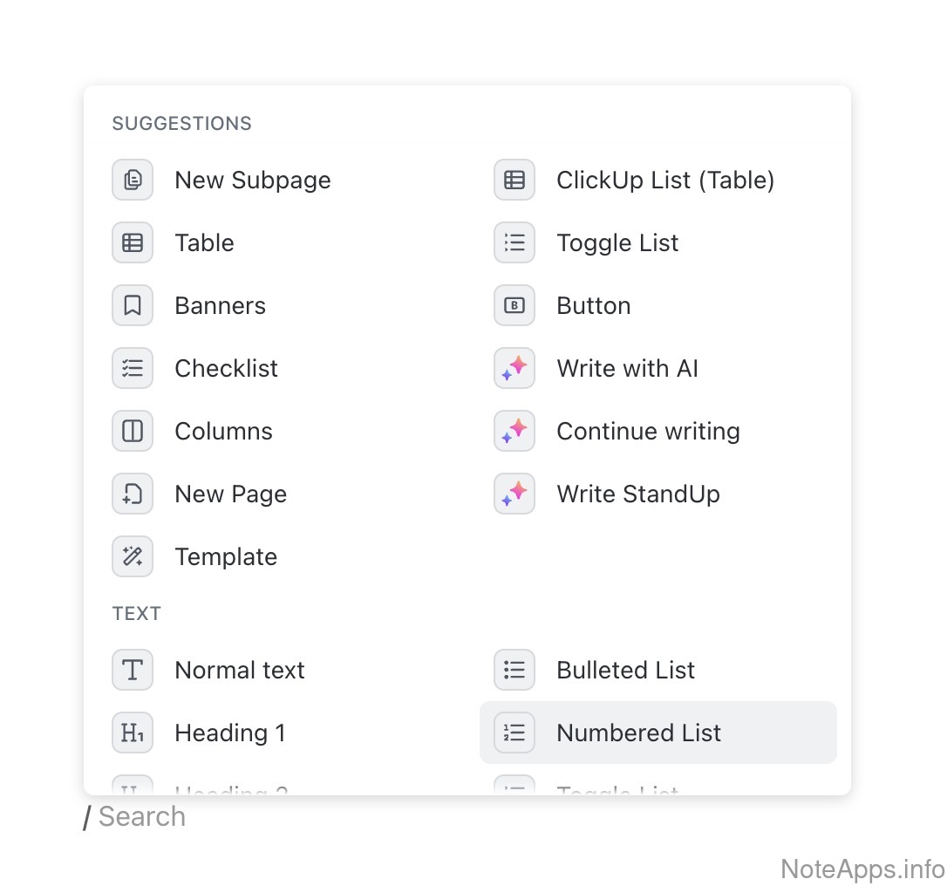Click the ClickUp List (Table) icon

click(x=514, y=181)
